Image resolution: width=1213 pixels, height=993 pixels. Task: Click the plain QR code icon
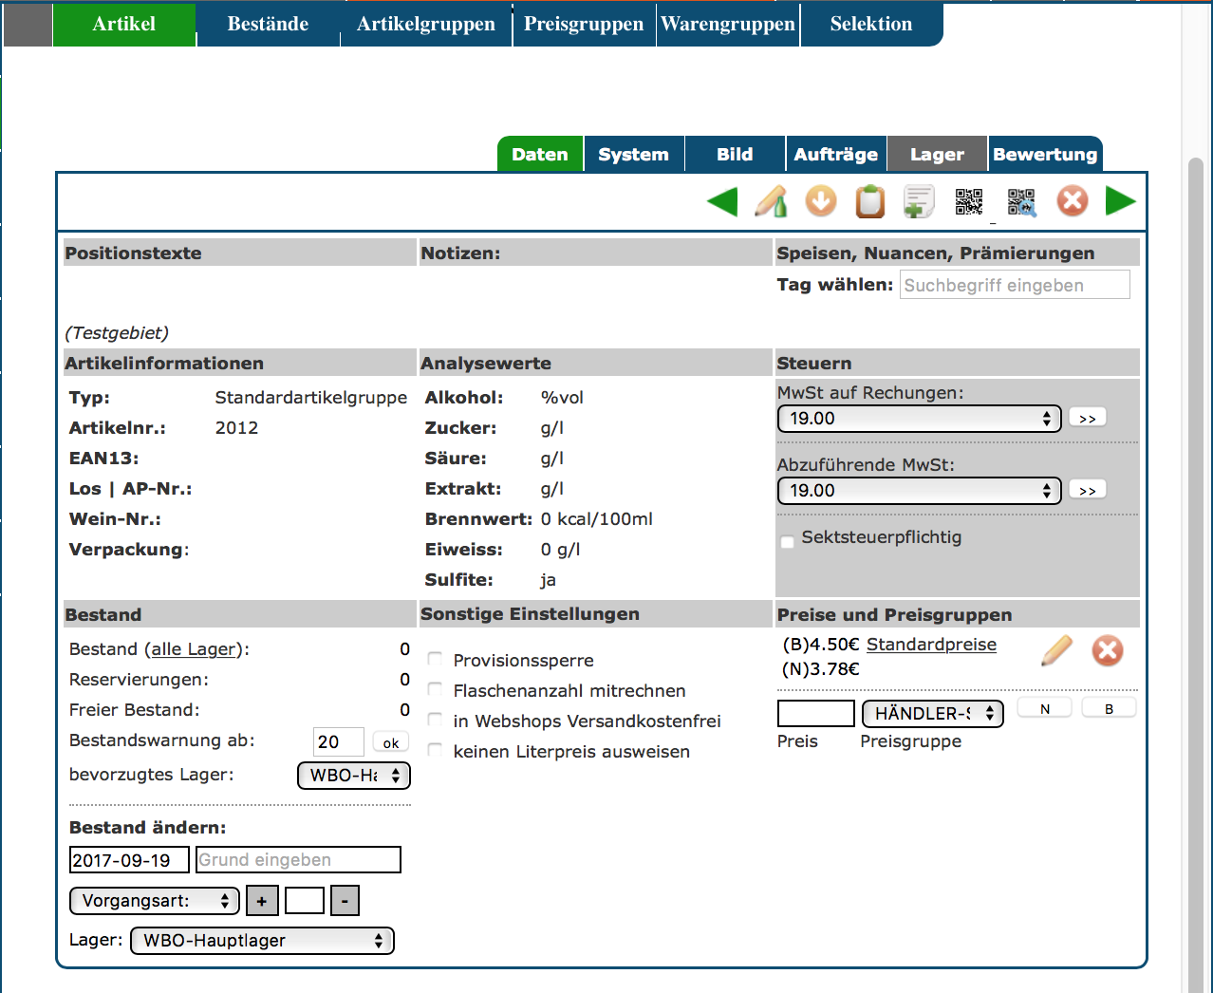[x=969, y=201]
